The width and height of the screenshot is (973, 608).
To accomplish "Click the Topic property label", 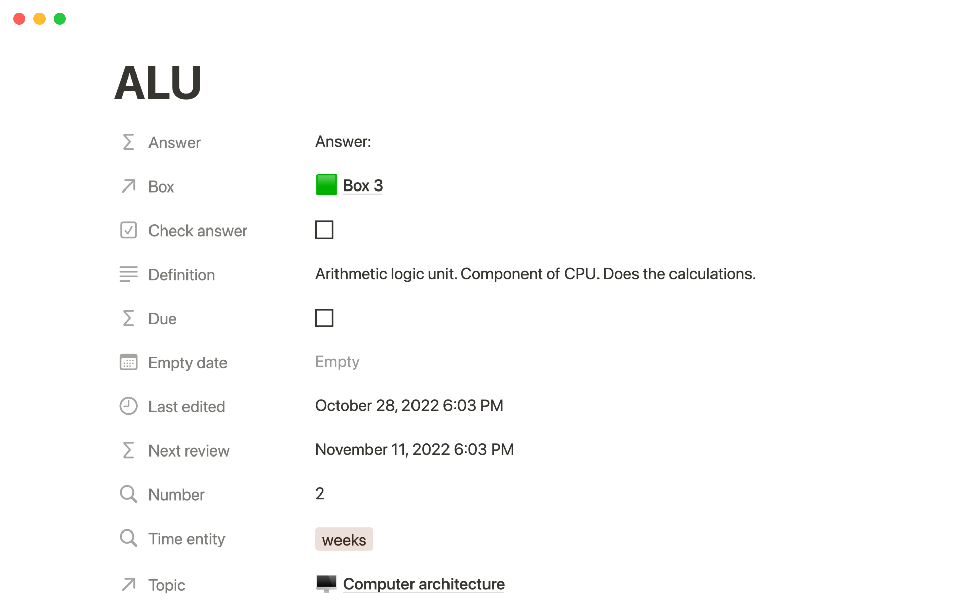I will click(x=167, y=585).
